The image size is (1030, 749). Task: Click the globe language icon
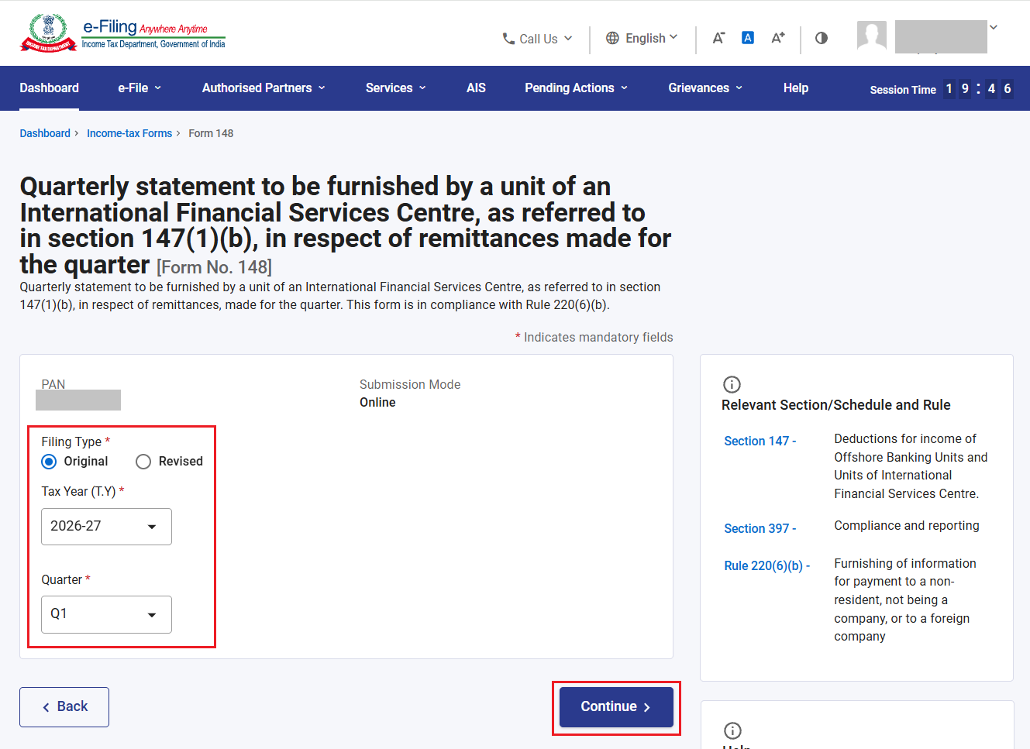(612, 38)
